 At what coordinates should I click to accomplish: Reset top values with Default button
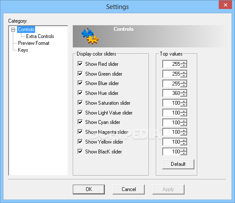[x=178, y=164]
